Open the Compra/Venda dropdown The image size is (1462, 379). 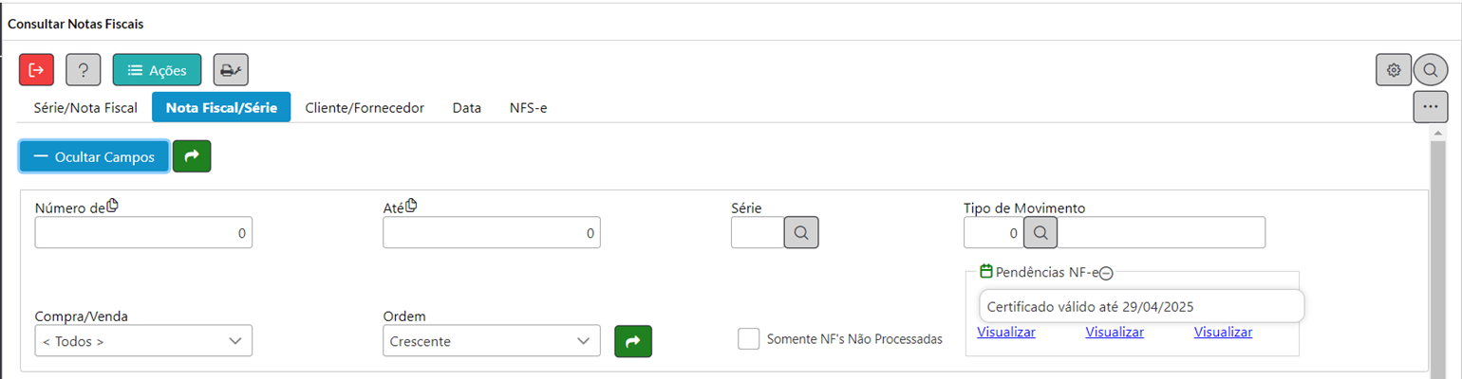point(143,341)
